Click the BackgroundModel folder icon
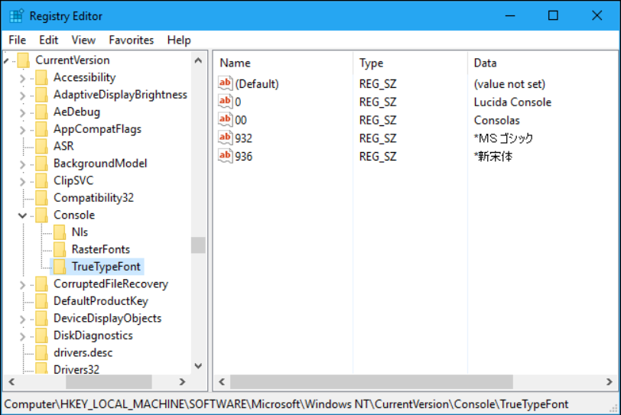Image resolution: width=621 pixels, height=415 pixels. (41, 164)
